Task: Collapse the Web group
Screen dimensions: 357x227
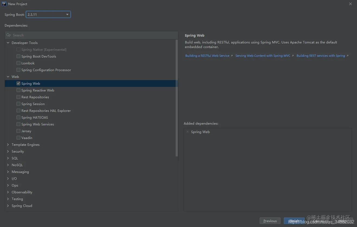Action: click(8, 77)
